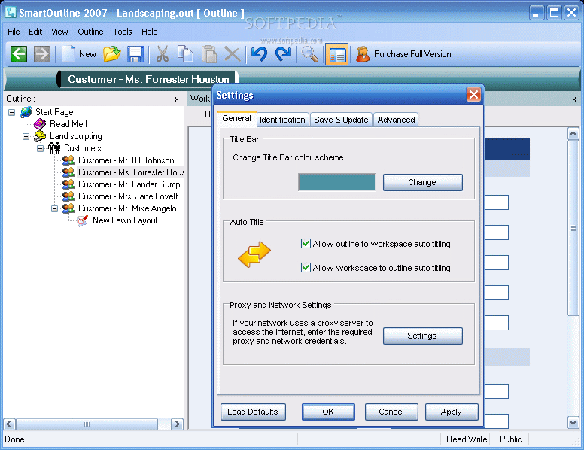Close the Outline panel with x
Image resolution: width=584 pixels, height=450 pixels.
(x=177, y=99)
